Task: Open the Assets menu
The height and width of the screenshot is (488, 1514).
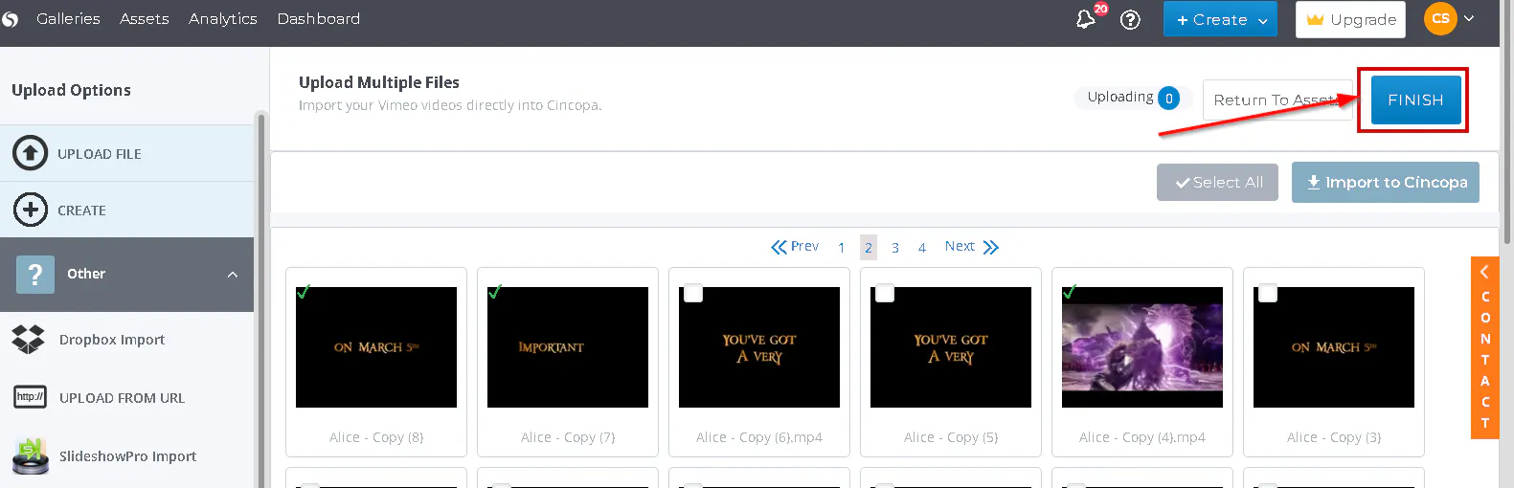Action: (x=145, y=18)
